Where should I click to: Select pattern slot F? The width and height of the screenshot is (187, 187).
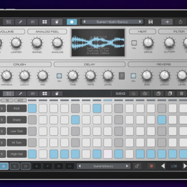tap(47, 166)
